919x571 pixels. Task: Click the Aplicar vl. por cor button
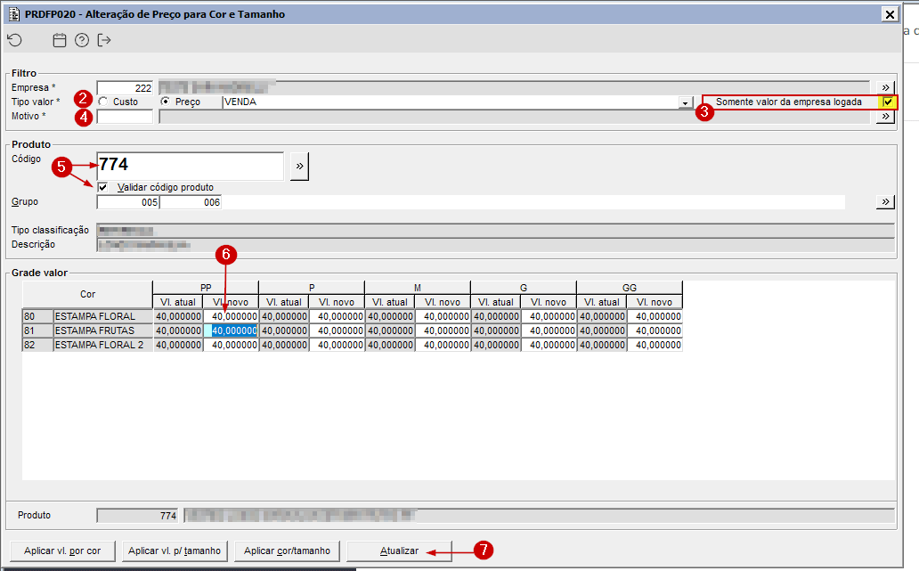point(62,551)
